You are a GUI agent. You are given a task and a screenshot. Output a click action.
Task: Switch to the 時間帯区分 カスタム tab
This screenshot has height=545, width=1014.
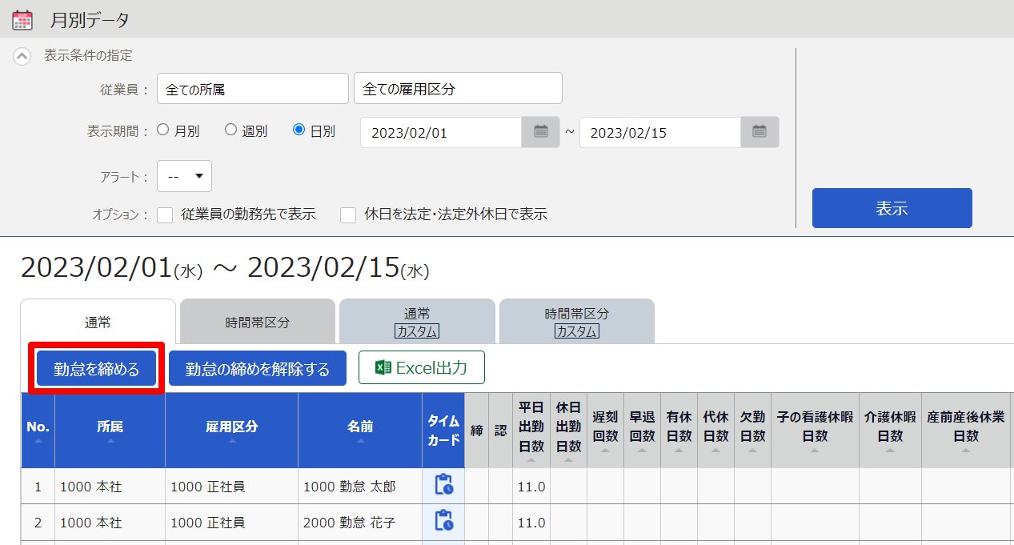(x=577, y=323)
